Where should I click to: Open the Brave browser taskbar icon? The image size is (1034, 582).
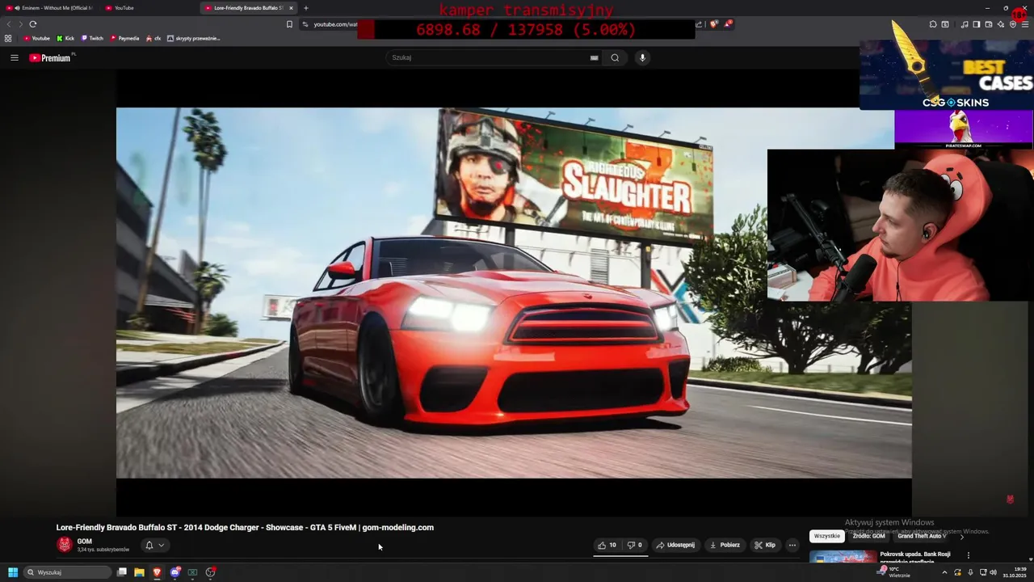pos(157,572)
